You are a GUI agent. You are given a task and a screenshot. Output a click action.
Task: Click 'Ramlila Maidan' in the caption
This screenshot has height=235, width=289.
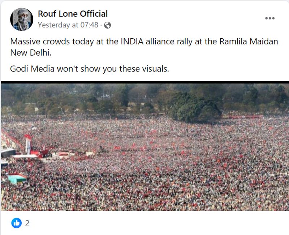coord(249,42)
